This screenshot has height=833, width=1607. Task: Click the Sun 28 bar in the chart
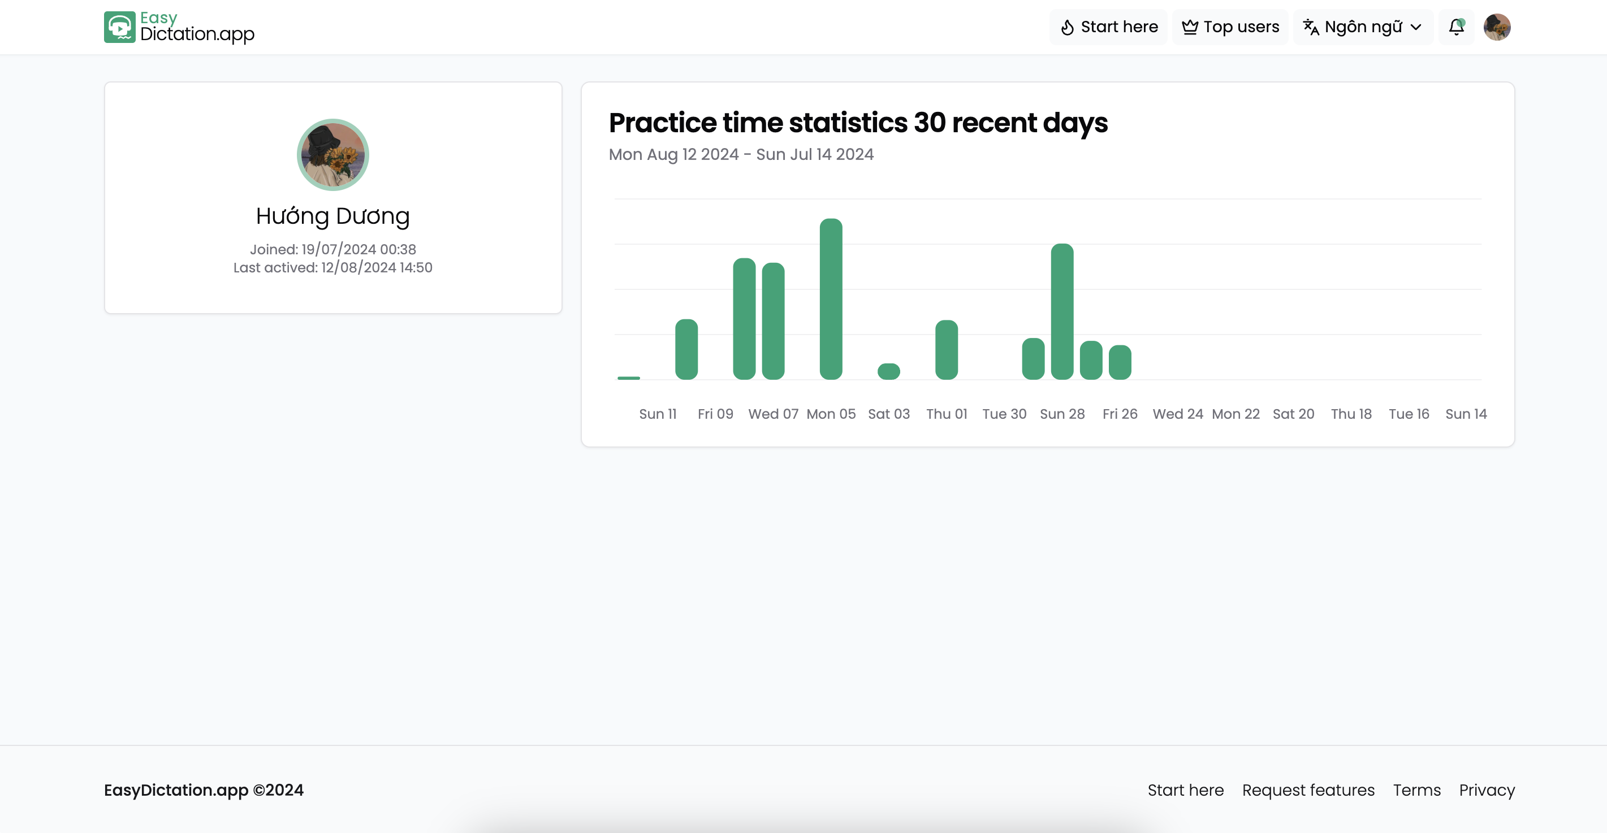click(1062, 312)
